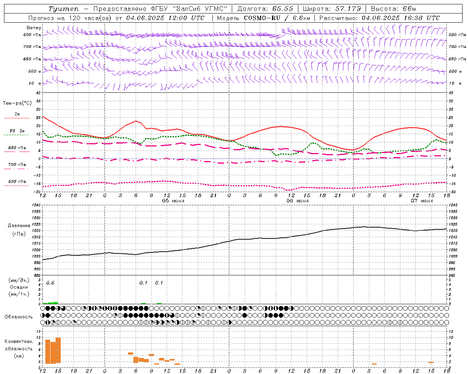The image size is (468, 374).
Task: Click the tallest orange convective cloud bar
Action: click(x=58, y=350)
